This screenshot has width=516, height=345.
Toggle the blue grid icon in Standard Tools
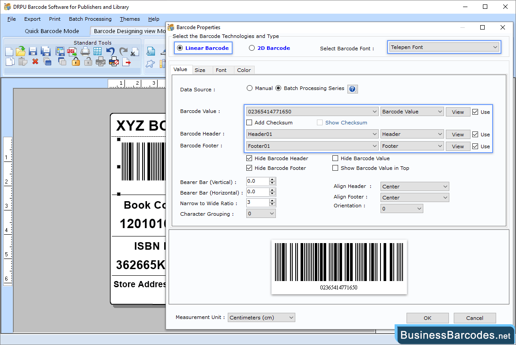98,51
